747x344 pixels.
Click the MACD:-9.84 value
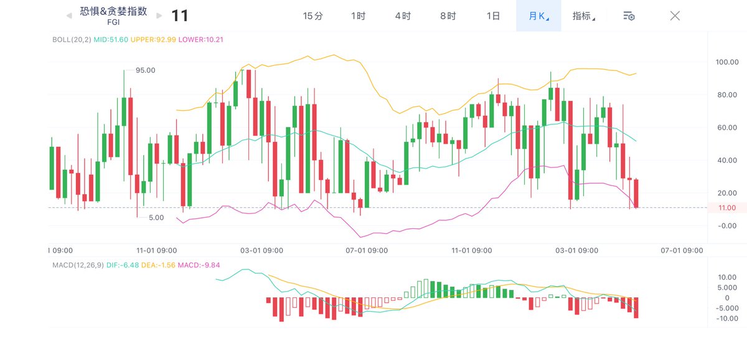(x=199, y=264)
